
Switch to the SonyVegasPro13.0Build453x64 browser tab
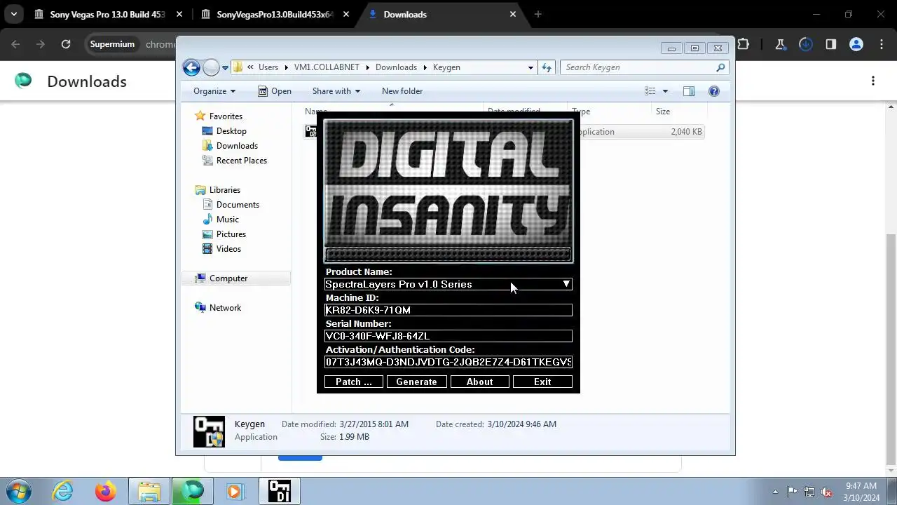[x=275, y=14]
